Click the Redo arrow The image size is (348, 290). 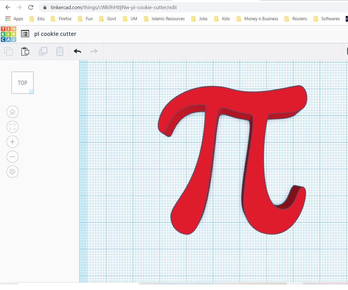(x=94, y=51)
